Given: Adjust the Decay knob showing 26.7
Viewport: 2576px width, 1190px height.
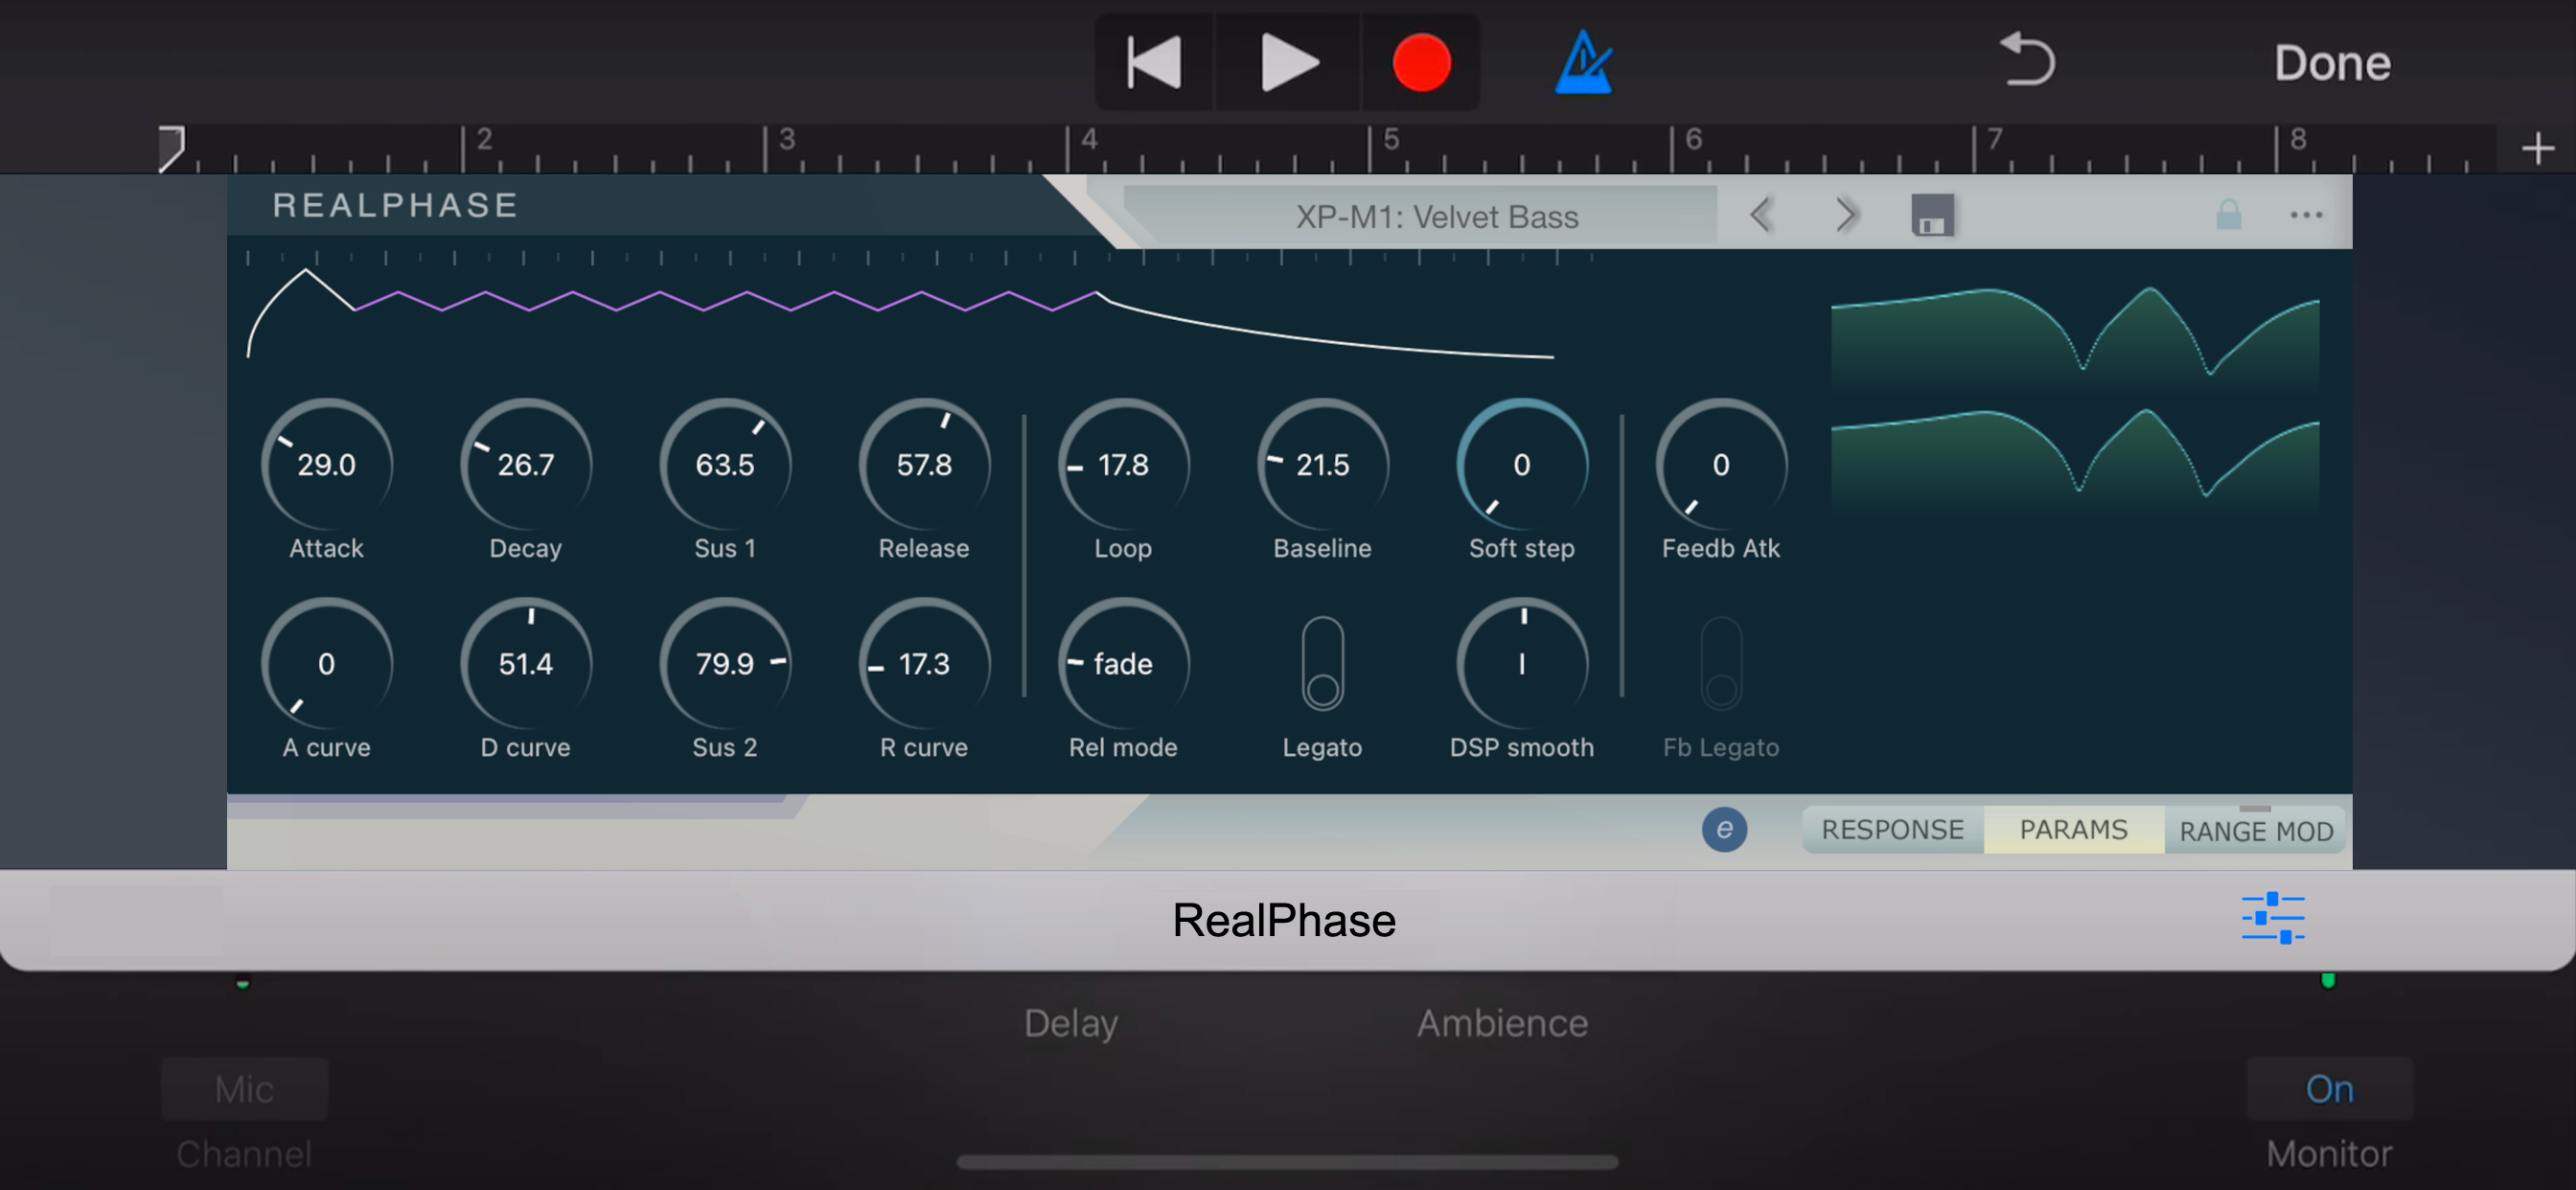Looking at the screenshot, I should tap(525, 465).
